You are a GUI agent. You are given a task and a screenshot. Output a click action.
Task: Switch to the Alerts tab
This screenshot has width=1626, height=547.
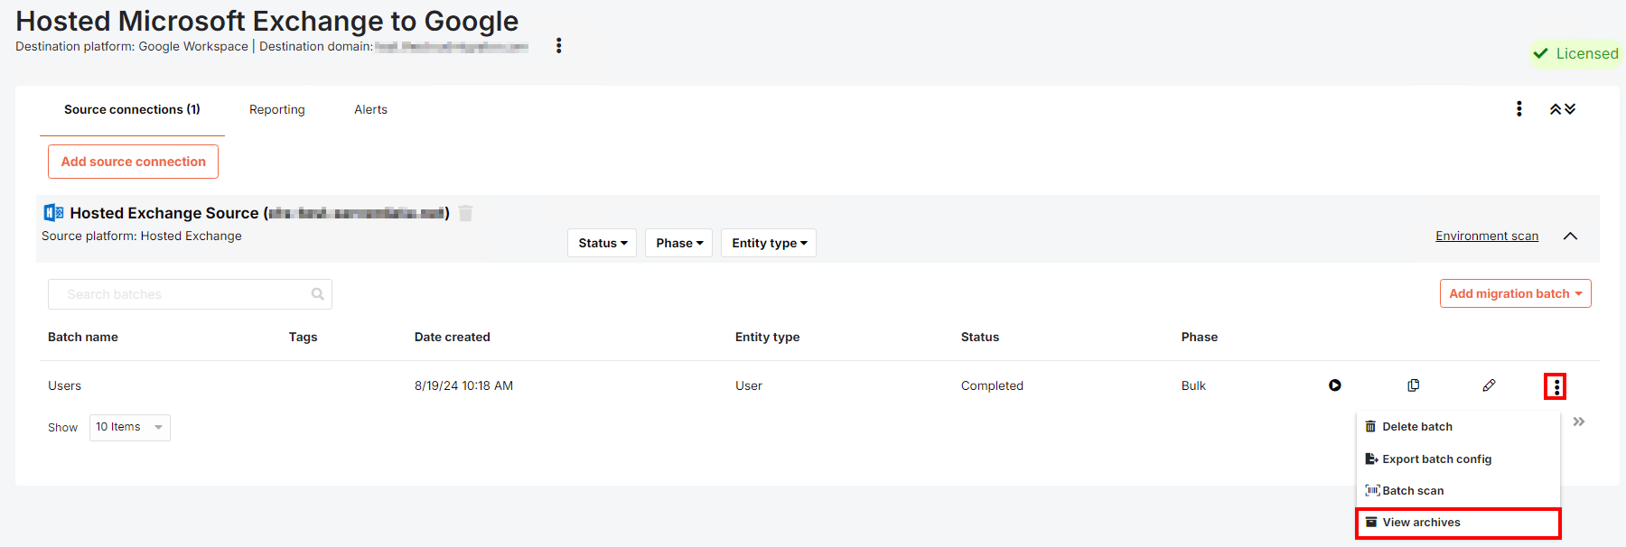pos(371,109)
